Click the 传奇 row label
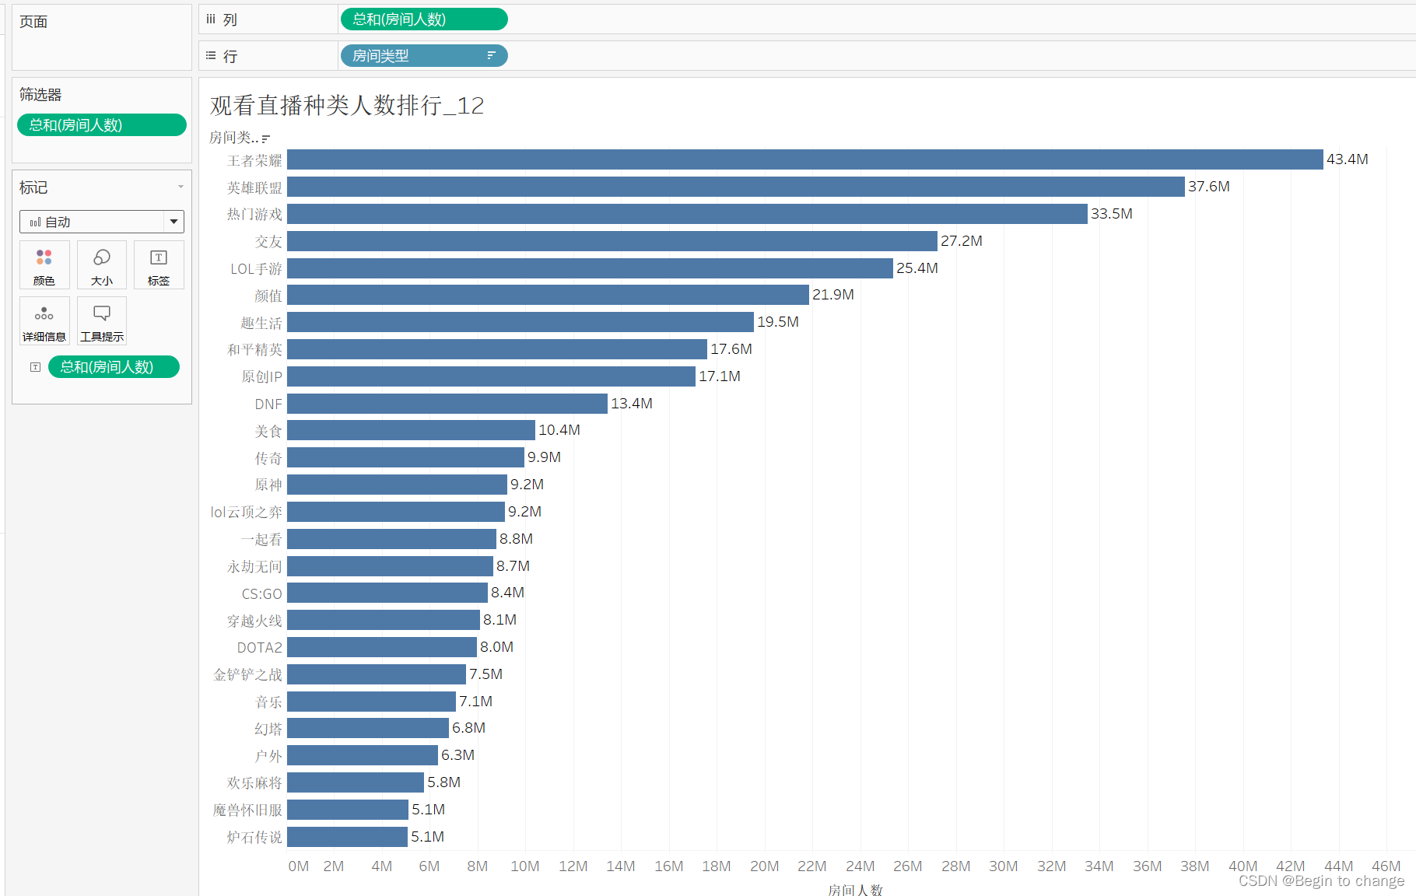The image size is (1416, 896). (x=268, y=458)
